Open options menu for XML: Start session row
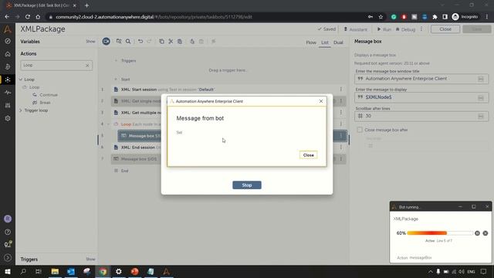This screenshot has height=278, width=494. (341, 90)
